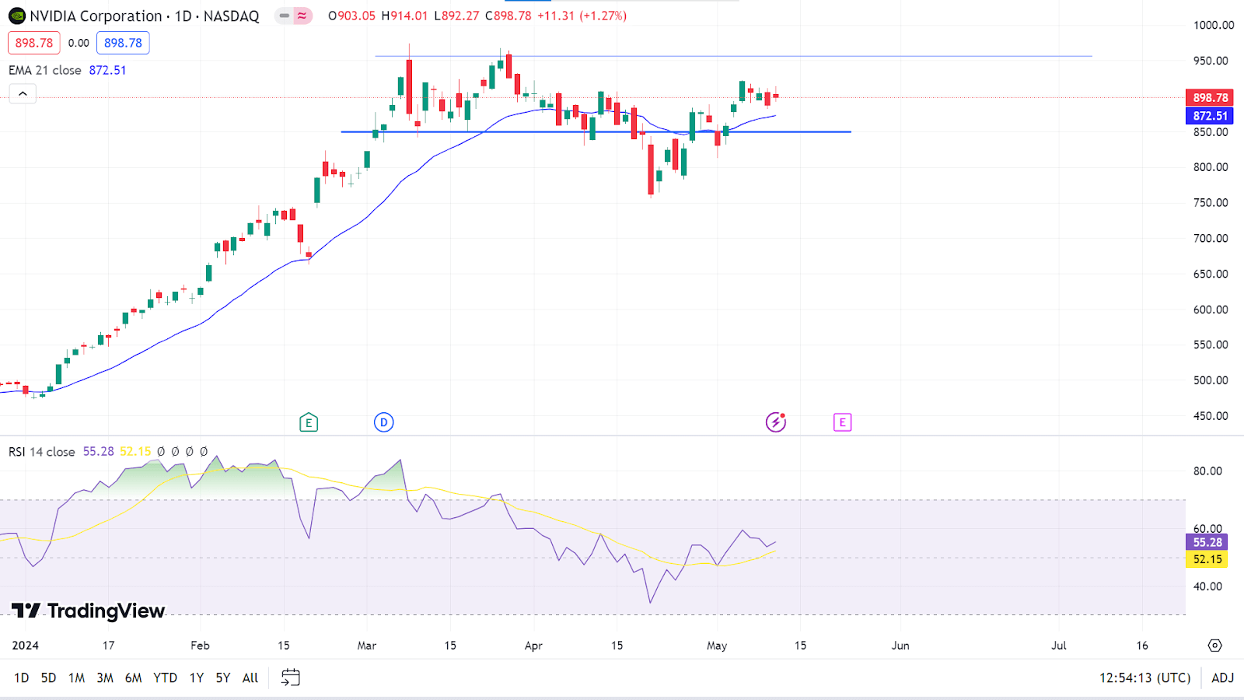Click the blue dividend D marker in March

[x=383, y=422]
